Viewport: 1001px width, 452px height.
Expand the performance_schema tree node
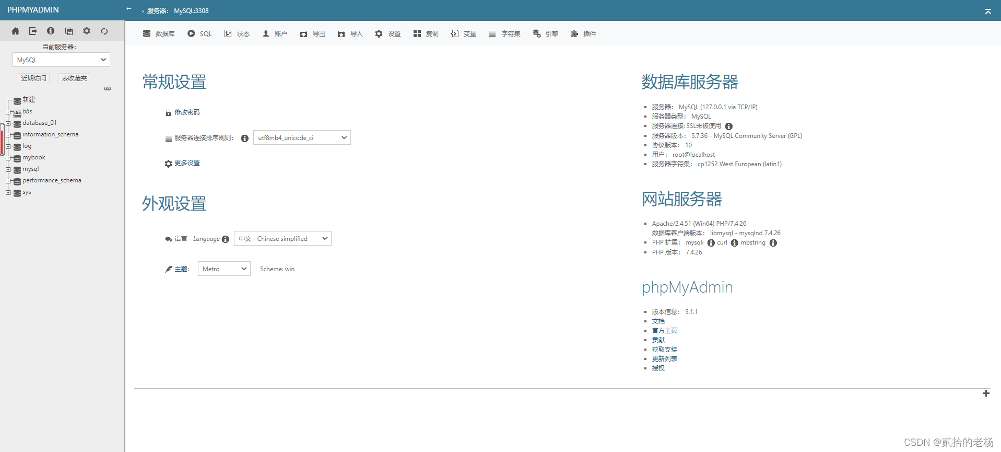(x=8, y=181)
